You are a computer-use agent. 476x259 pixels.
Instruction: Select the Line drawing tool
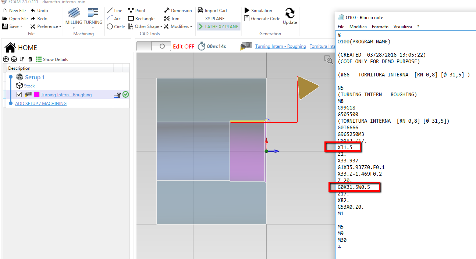115,11
